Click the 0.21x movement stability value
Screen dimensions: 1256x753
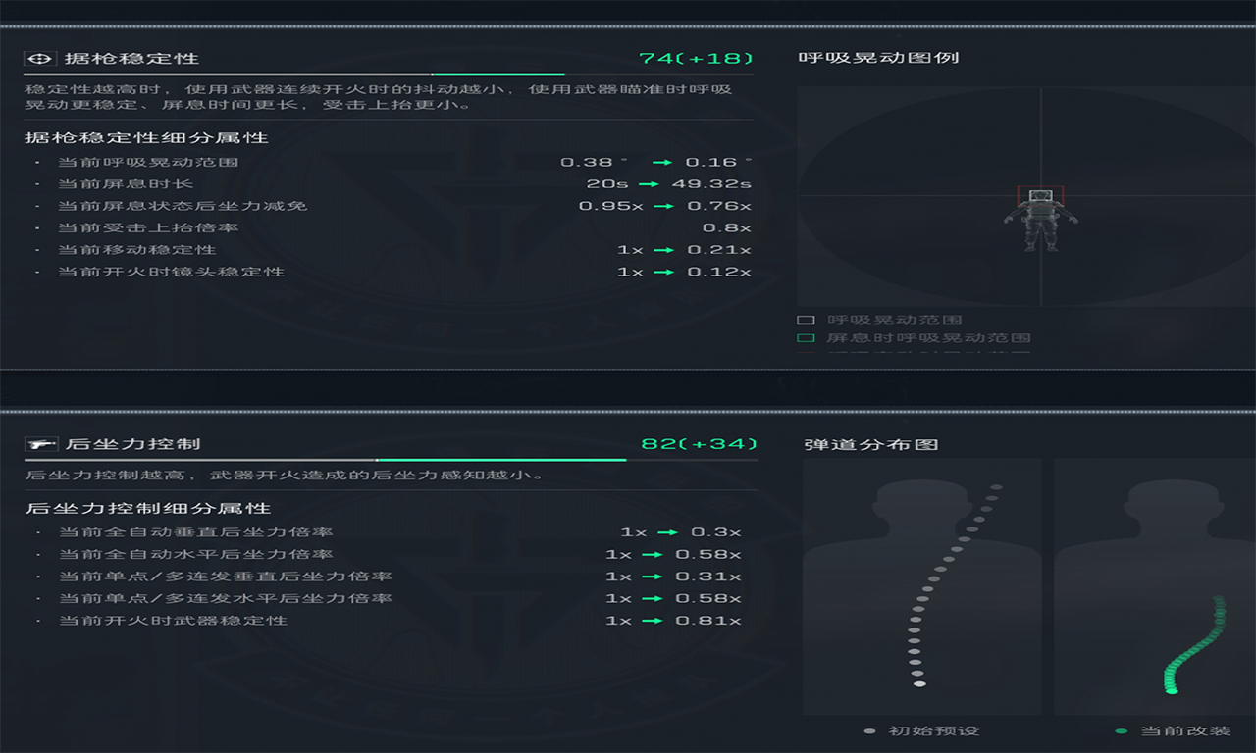click(718, 250)
